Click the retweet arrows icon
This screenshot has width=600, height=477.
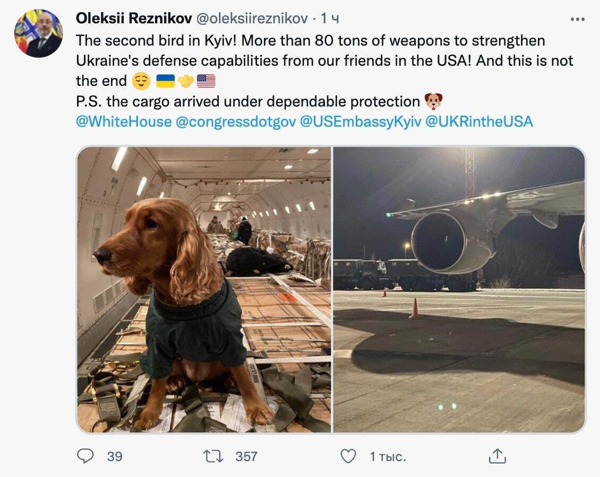click(214, 456)
